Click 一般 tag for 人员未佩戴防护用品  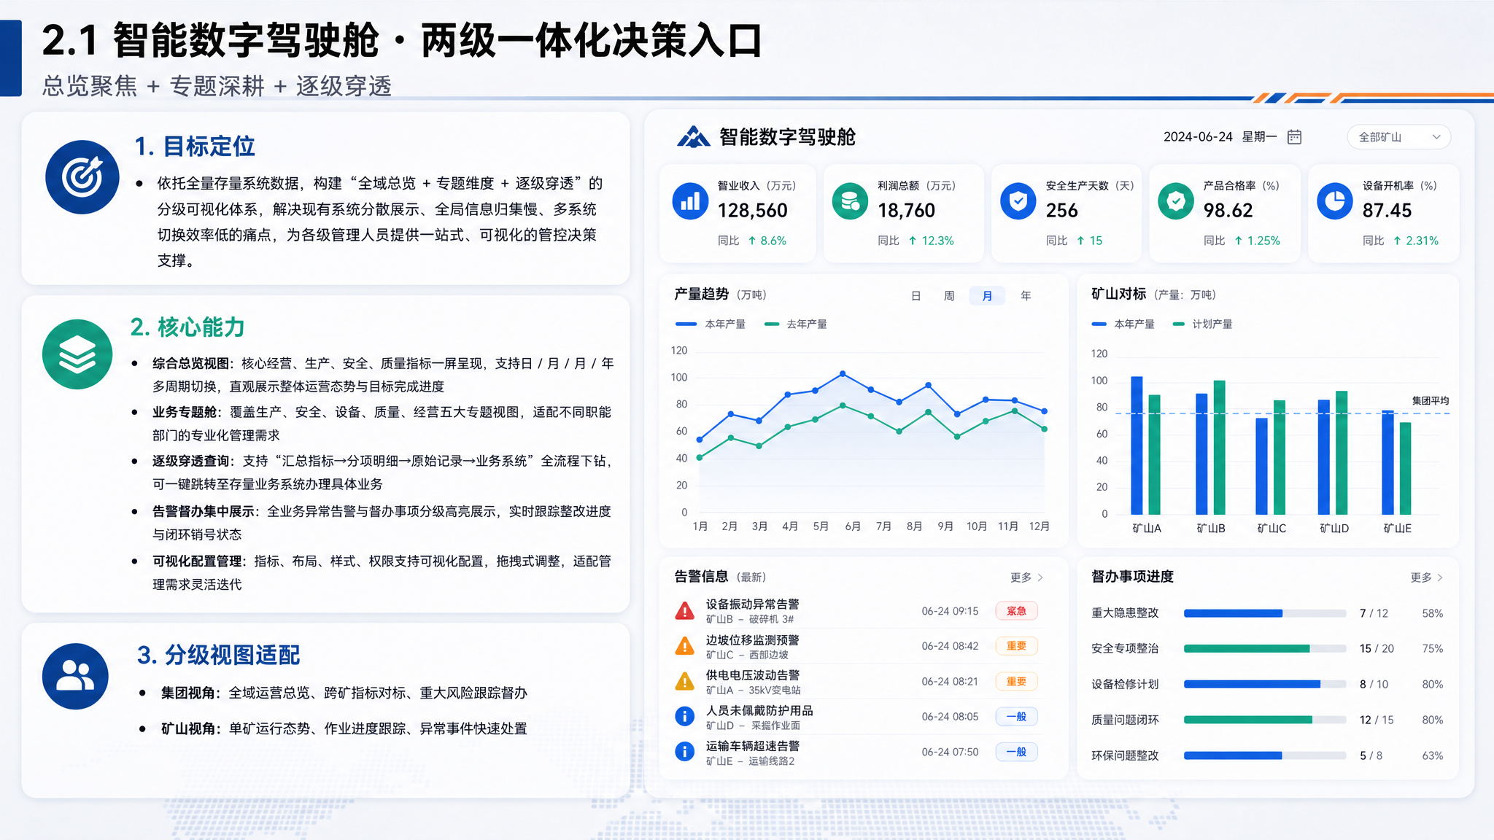coord(1016,717)
